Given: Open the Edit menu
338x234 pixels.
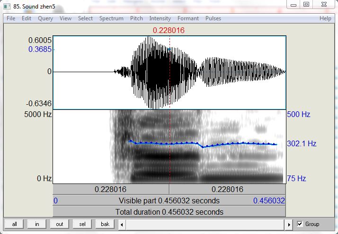Looking at the screenshot, I should click(27, 18).
